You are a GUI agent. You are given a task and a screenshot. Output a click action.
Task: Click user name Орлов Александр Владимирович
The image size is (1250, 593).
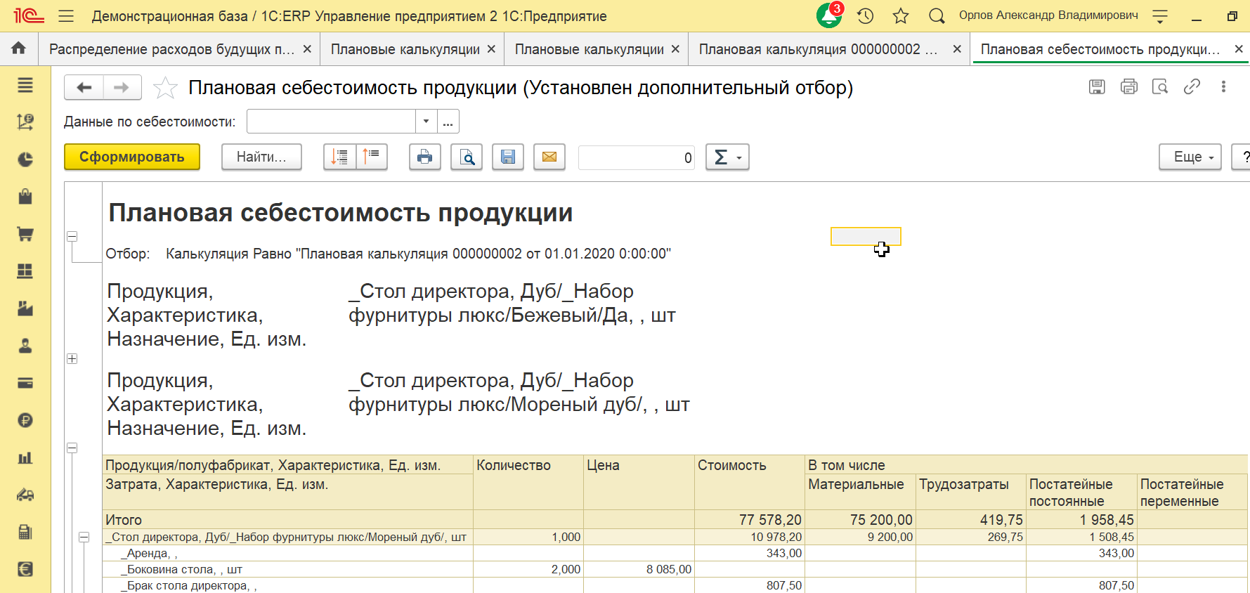(x=1048, y=15)
